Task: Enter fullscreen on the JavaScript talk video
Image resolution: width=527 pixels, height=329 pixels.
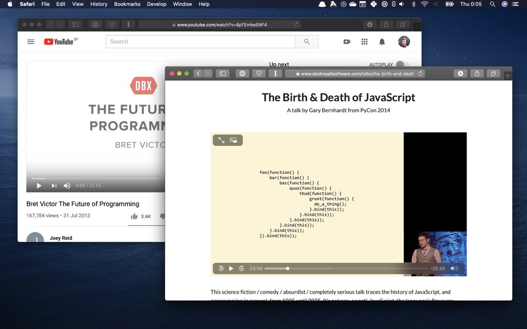Action: tap(222, 140)
